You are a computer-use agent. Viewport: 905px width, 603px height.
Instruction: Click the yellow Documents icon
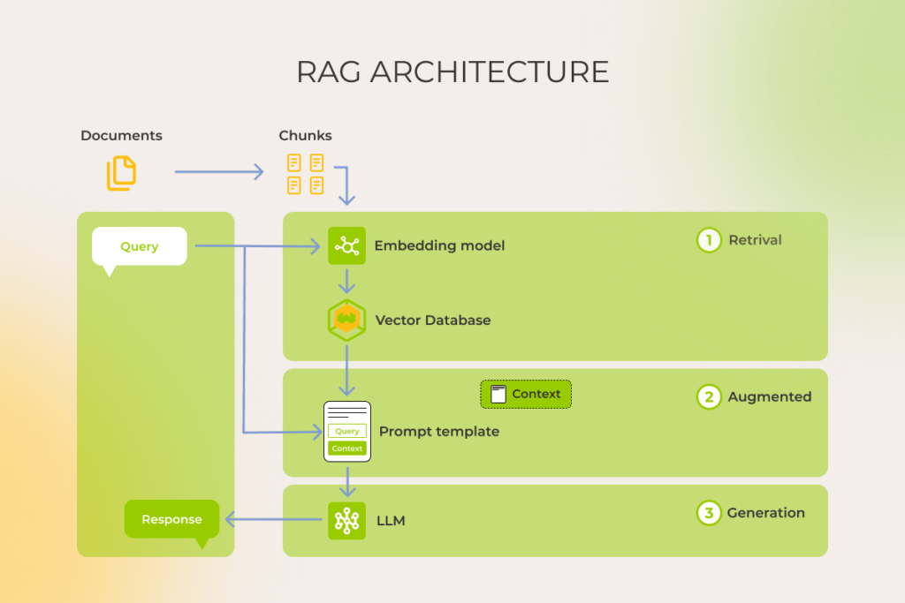click(x=121, y=173)
